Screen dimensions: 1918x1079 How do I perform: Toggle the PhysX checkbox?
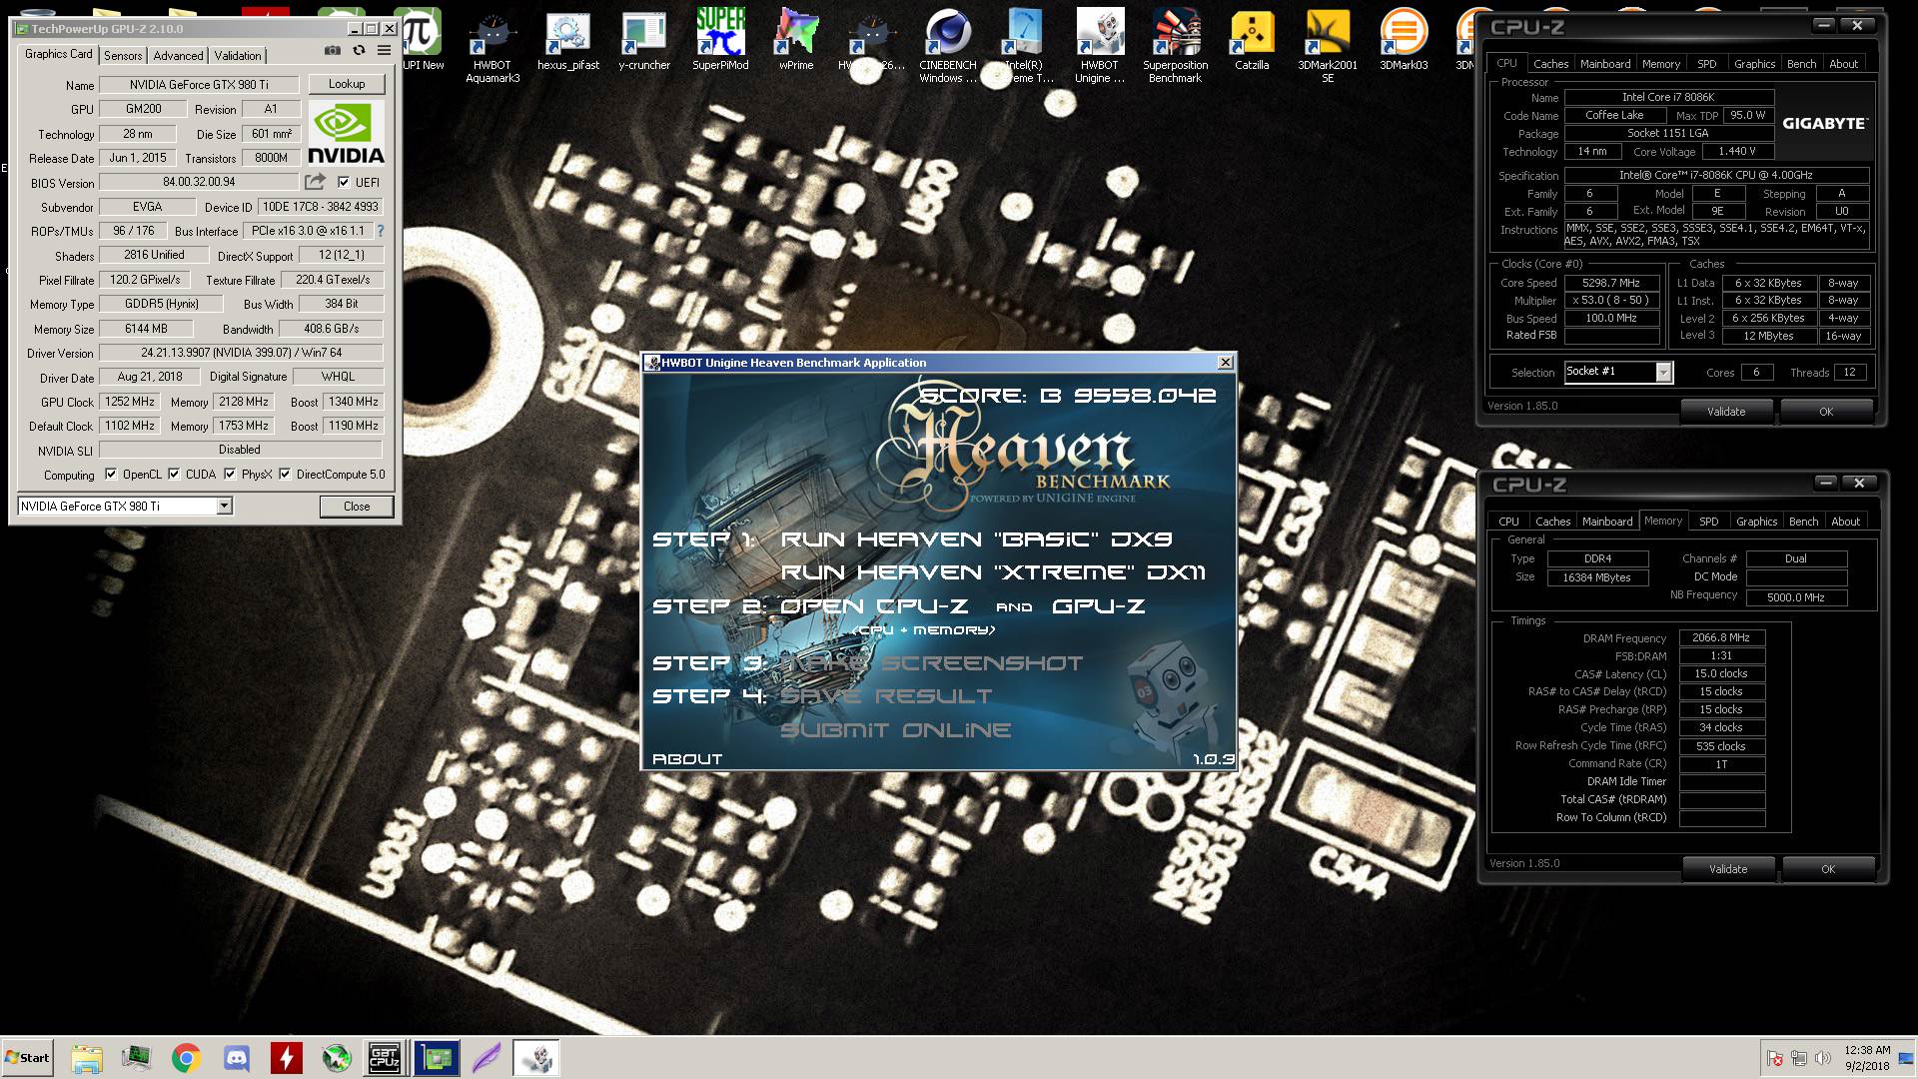(230, 475)
